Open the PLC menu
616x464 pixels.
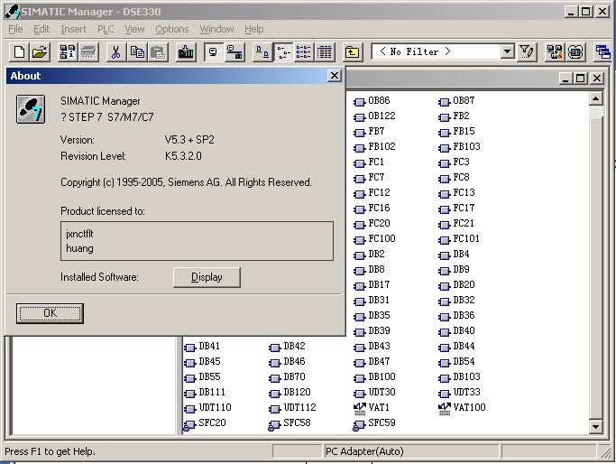106,29
